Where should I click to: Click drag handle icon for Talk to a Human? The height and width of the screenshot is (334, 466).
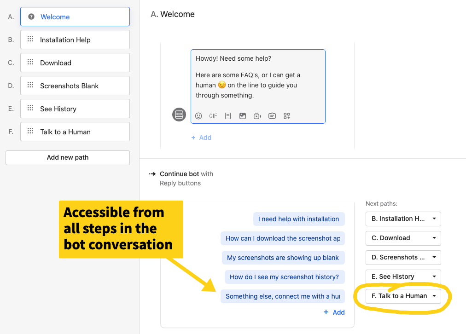(30, 131)
